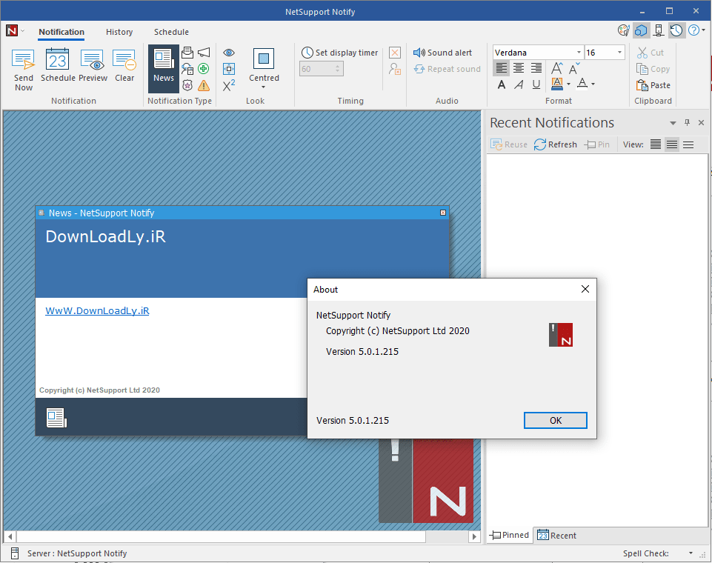Toggle bold formatting
The image size is (712, 563).
pyautogui.click(x=502, y=85)
